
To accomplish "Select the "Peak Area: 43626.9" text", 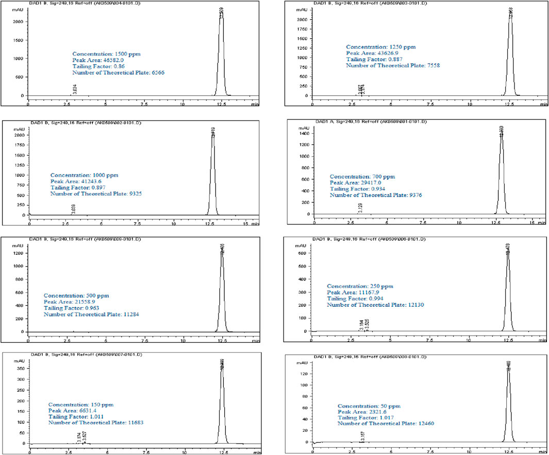I will pyautogui.click(x=372, y=53).
